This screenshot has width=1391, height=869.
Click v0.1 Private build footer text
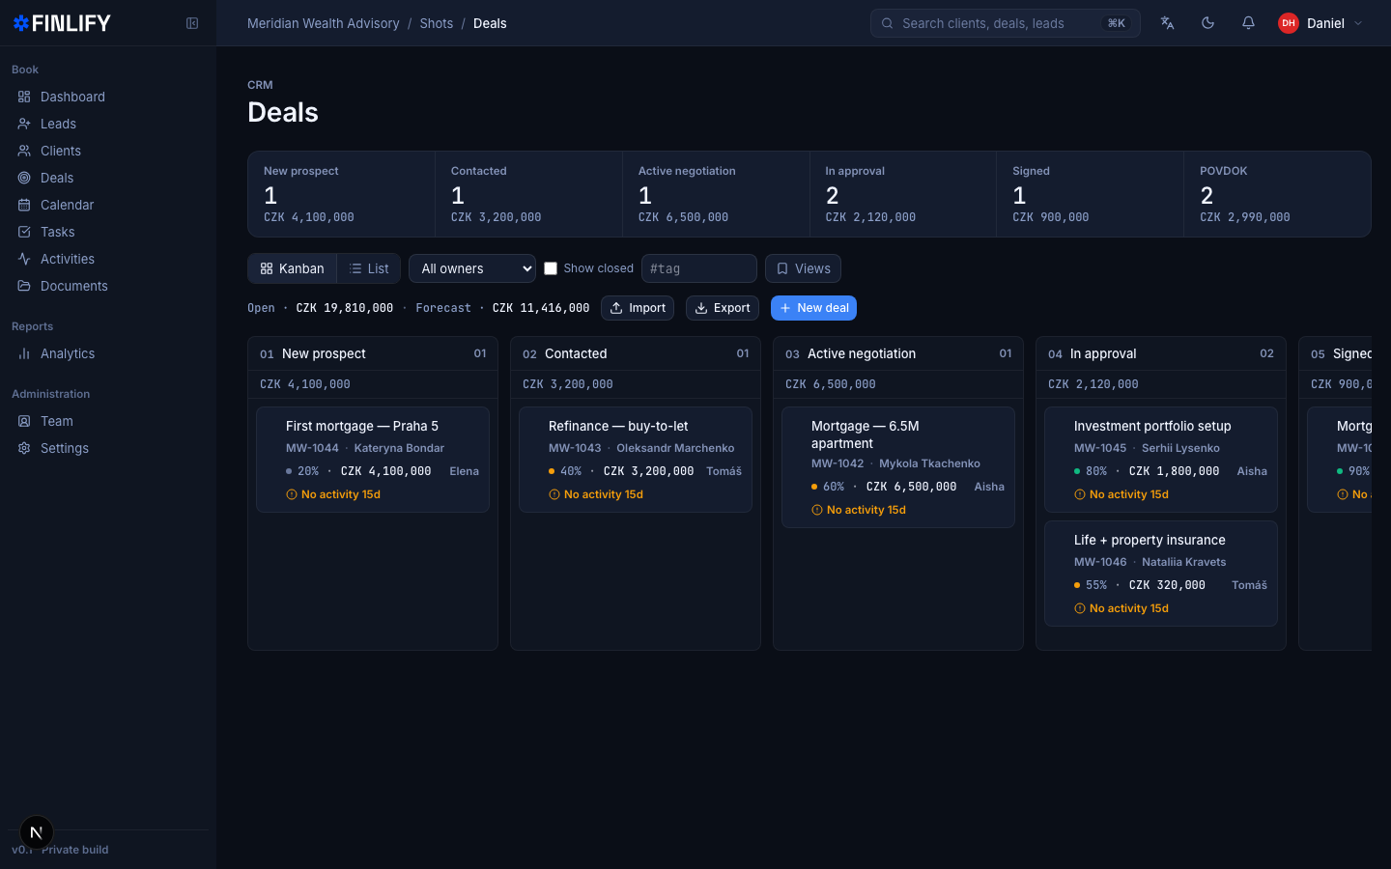[60, 850]
